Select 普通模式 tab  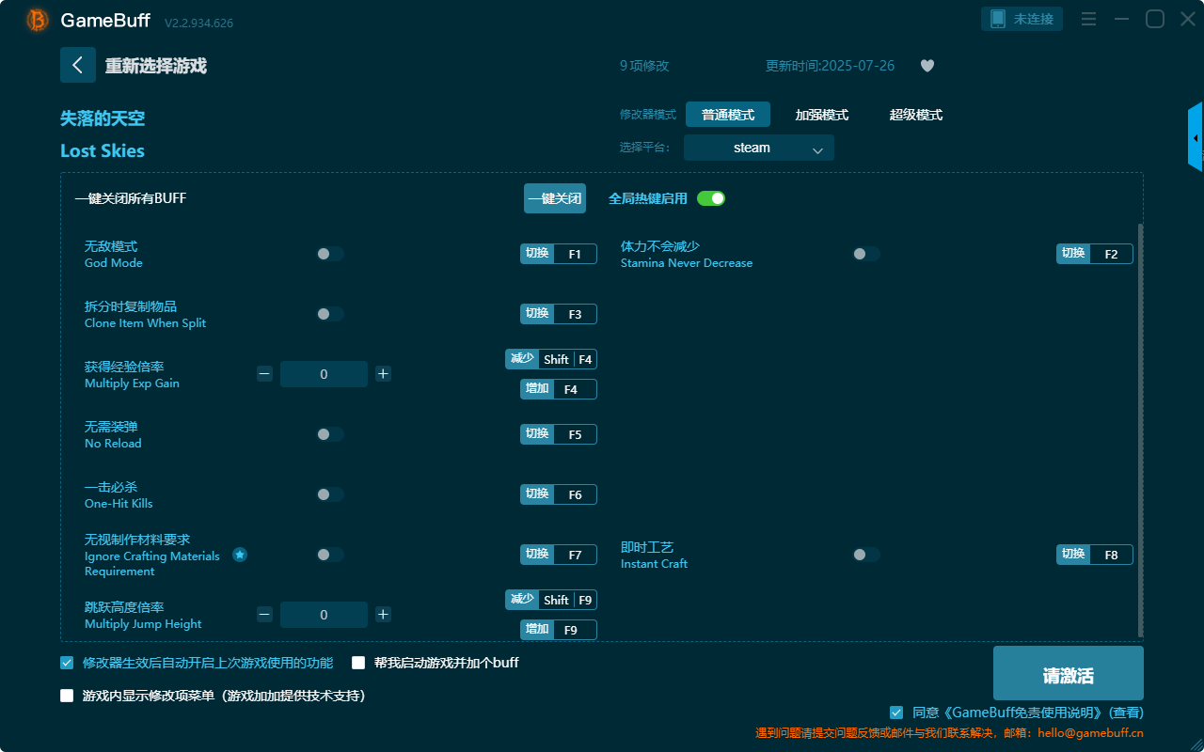point(728,115)
